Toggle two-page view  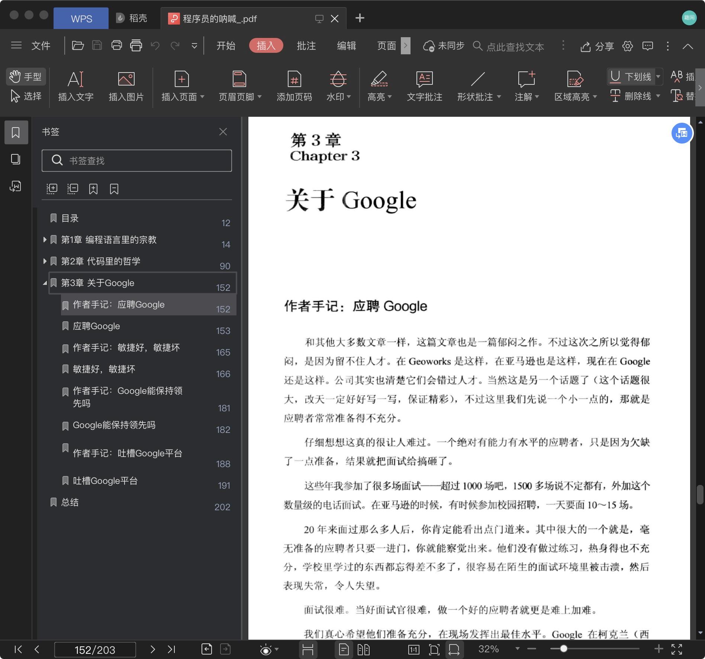click(x=364, y=649)
